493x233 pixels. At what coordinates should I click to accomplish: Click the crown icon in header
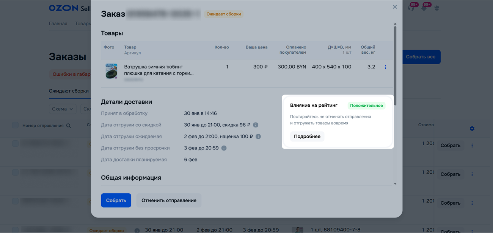[437, 8]
